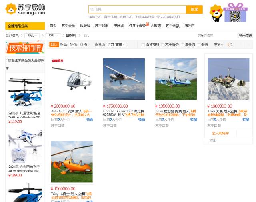Open the 江苏 南京 delivery location dropdown
The image size is (256, 202).
click(x=116, y=44)
